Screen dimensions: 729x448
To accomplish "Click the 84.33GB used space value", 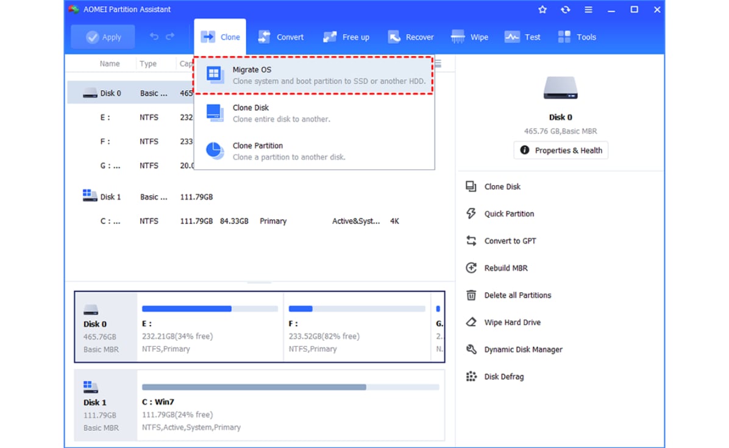I will 234,221.
